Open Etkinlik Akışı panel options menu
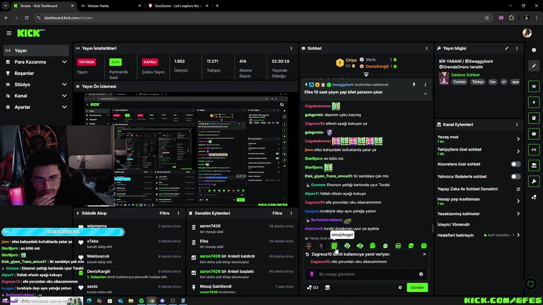This screenshot has width=543, height=305. click(x=179, y=213)
